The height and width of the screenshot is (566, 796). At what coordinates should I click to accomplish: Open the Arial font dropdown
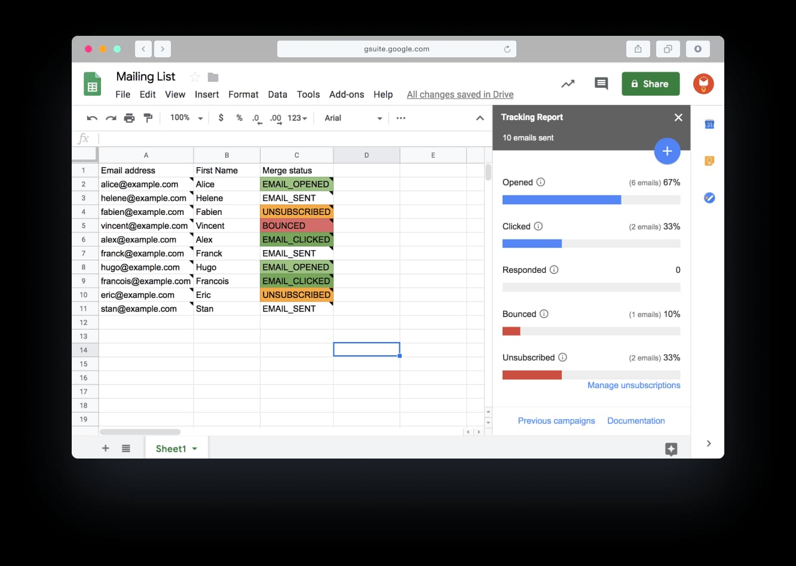click(x=353, y=118)
